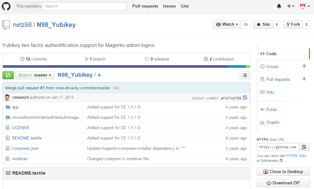This screenshot has height=189, width=314.
Task: Focus the repository search field
Action: tap(85, 6)
